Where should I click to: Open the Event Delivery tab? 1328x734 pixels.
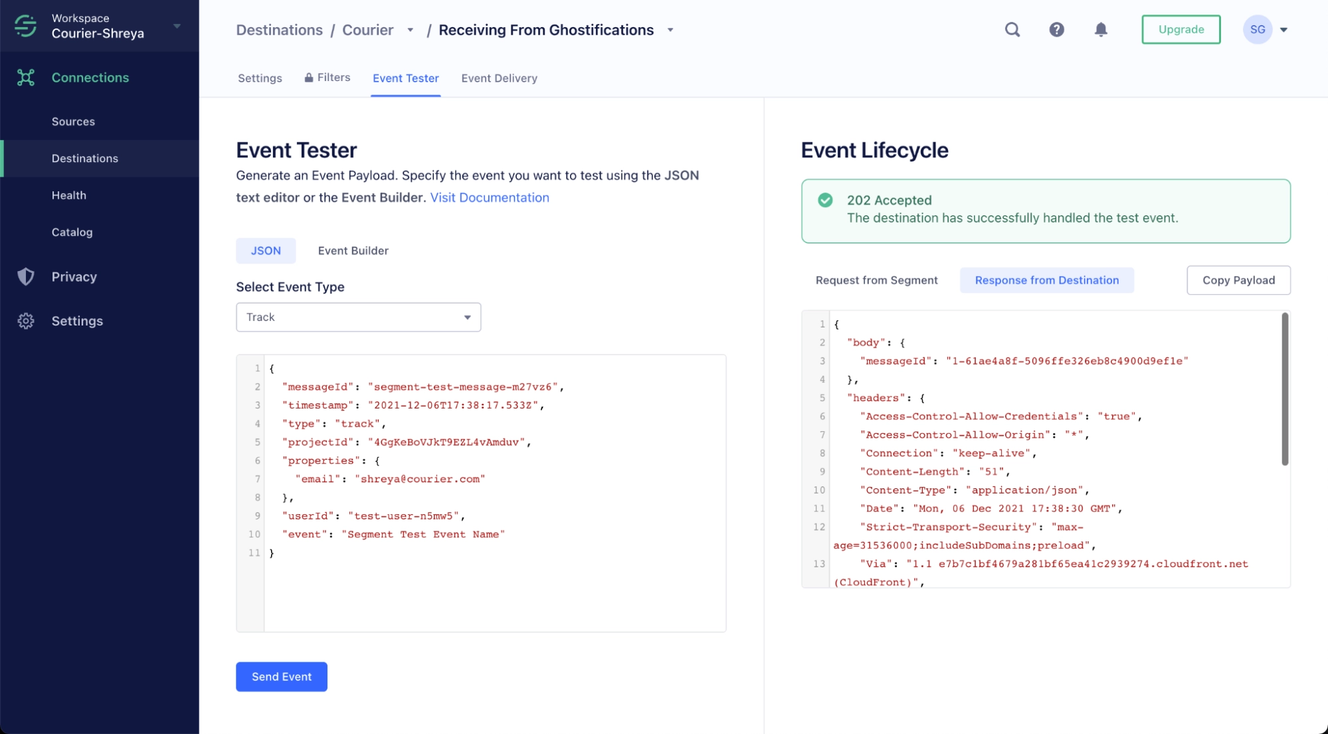pos(499,78)
